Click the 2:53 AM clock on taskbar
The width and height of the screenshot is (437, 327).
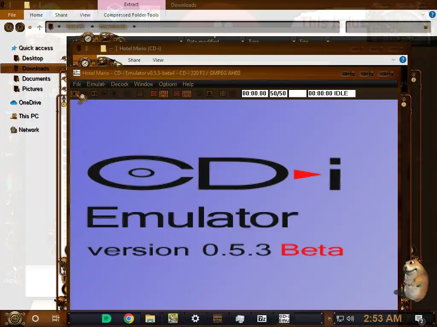[x=383, y=318]
